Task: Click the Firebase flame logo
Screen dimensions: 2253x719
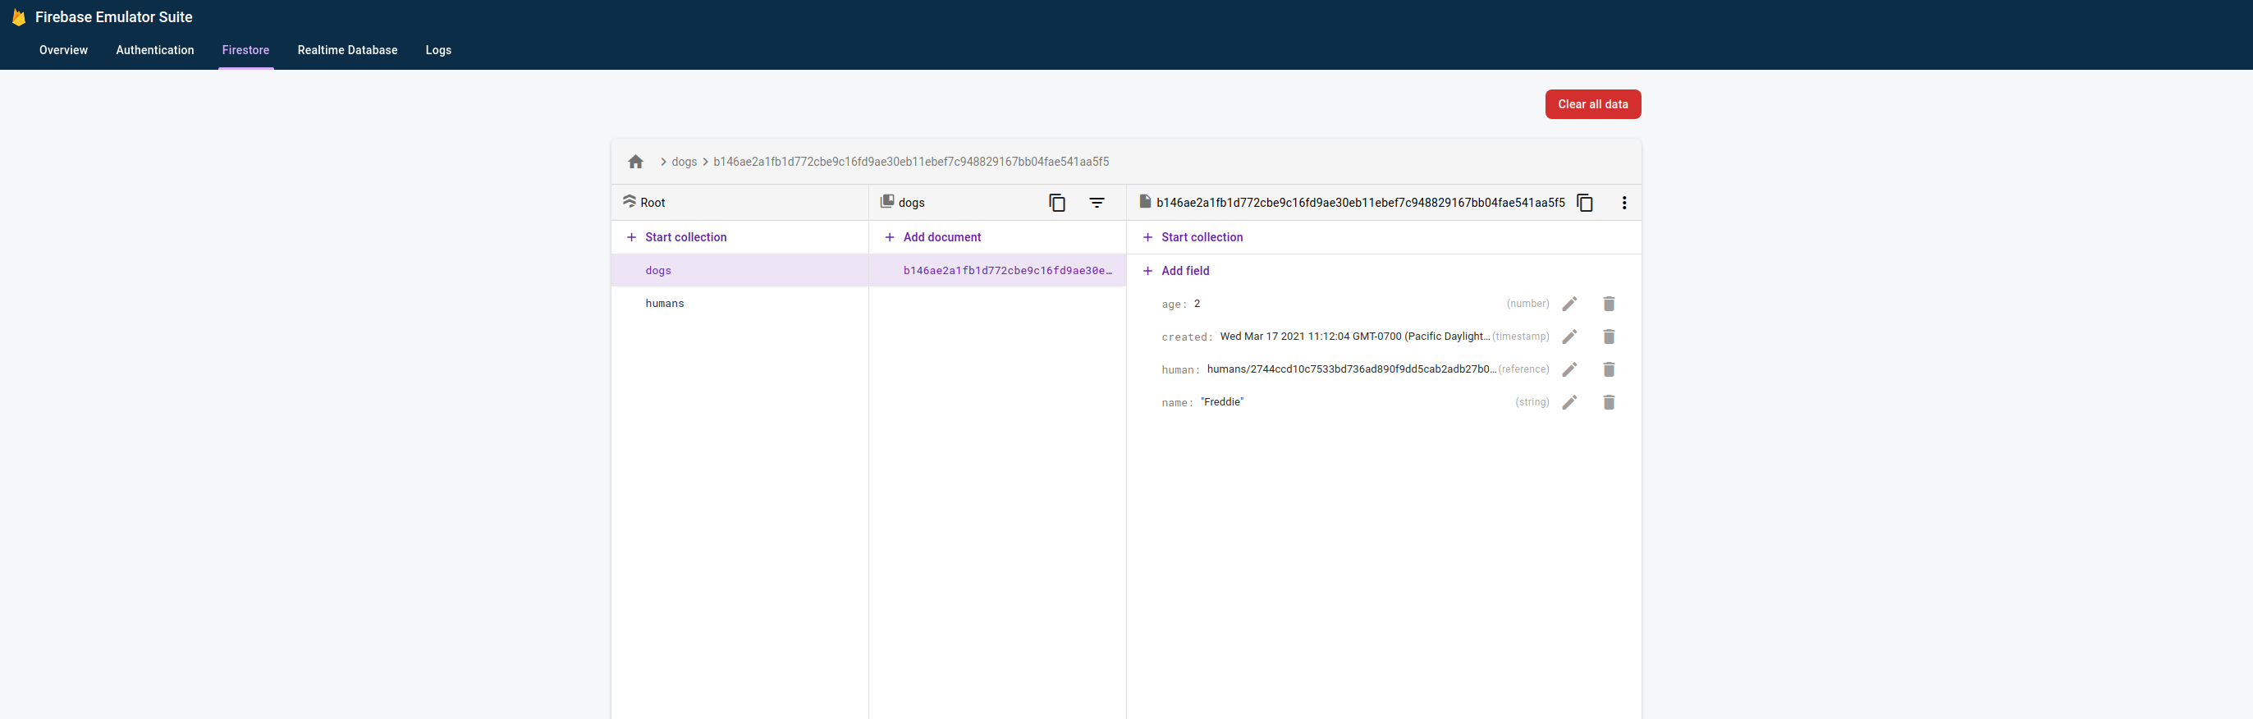Action: tap(18, 16)
